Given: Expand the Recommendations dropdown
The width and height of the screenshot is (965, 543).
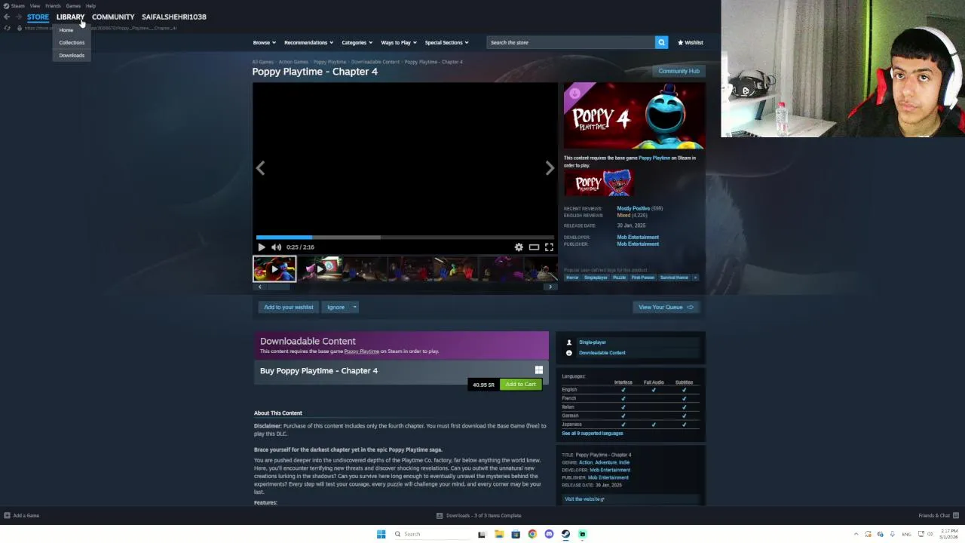Looking at the screenshot, I should coord(308,42).
